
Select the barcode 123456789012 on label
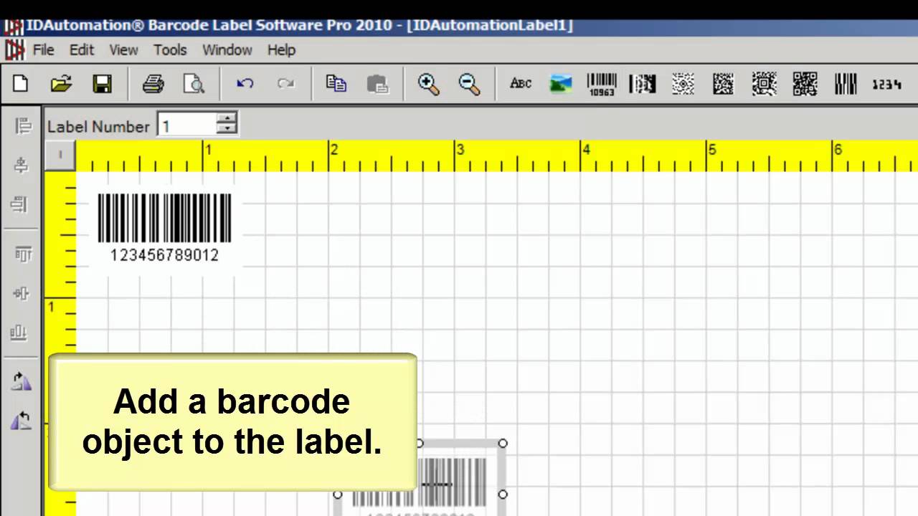[164, 226]
